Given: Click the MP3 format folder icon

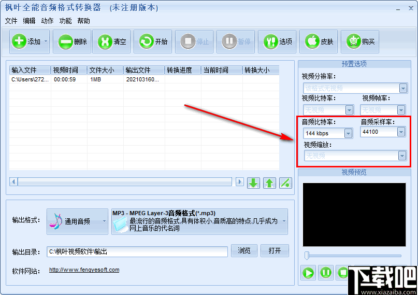Looking at the screenshot, I should pyautogui.click(x=120, y=224).
